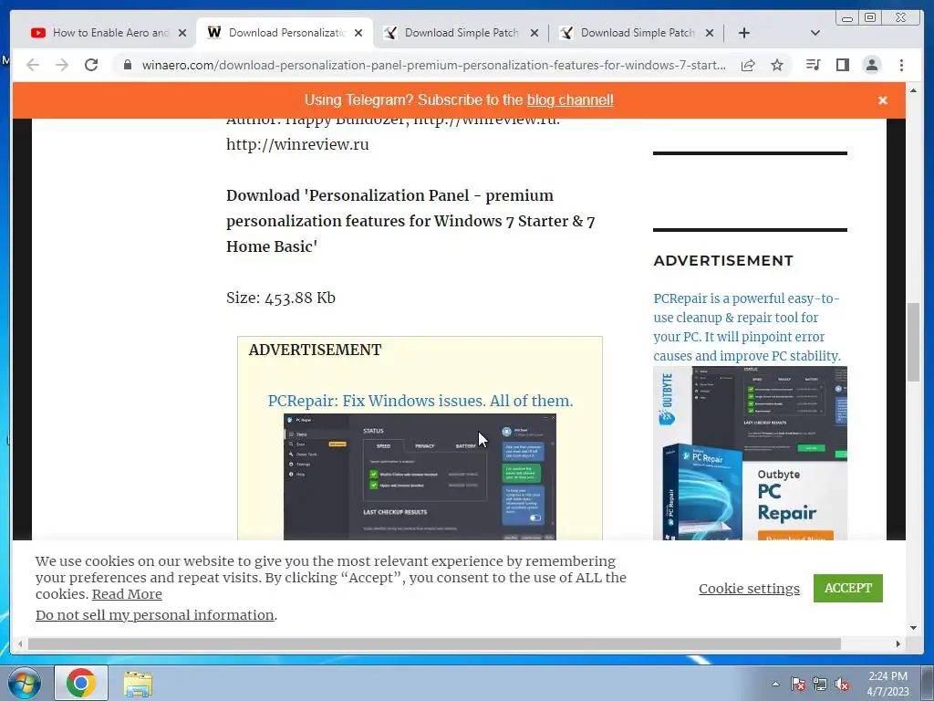Click the horizontal scroll left arrow
The width and height of the screenshot is (934, 701).
point(20,643)
